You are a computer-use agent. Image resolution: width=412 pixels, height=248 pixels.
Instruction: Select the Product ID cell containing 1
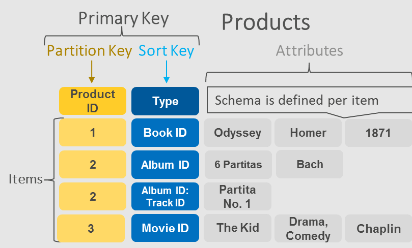pos(93,133)
